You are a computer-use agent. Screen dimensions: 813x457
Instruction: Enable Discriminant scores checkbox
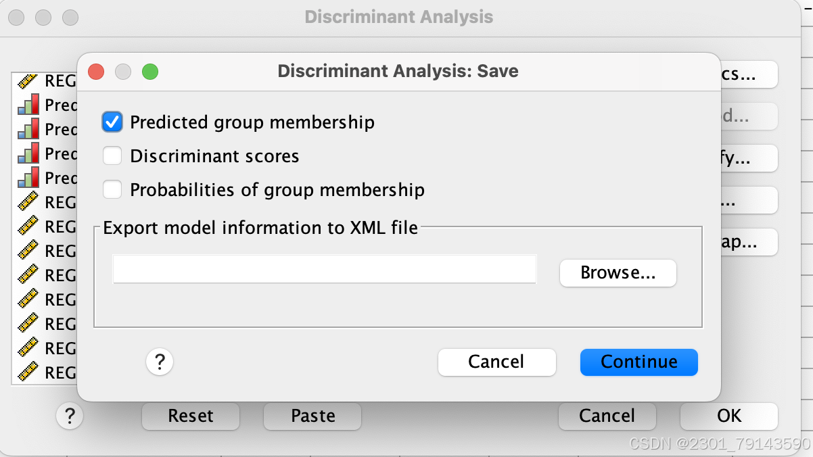[112, 156]
